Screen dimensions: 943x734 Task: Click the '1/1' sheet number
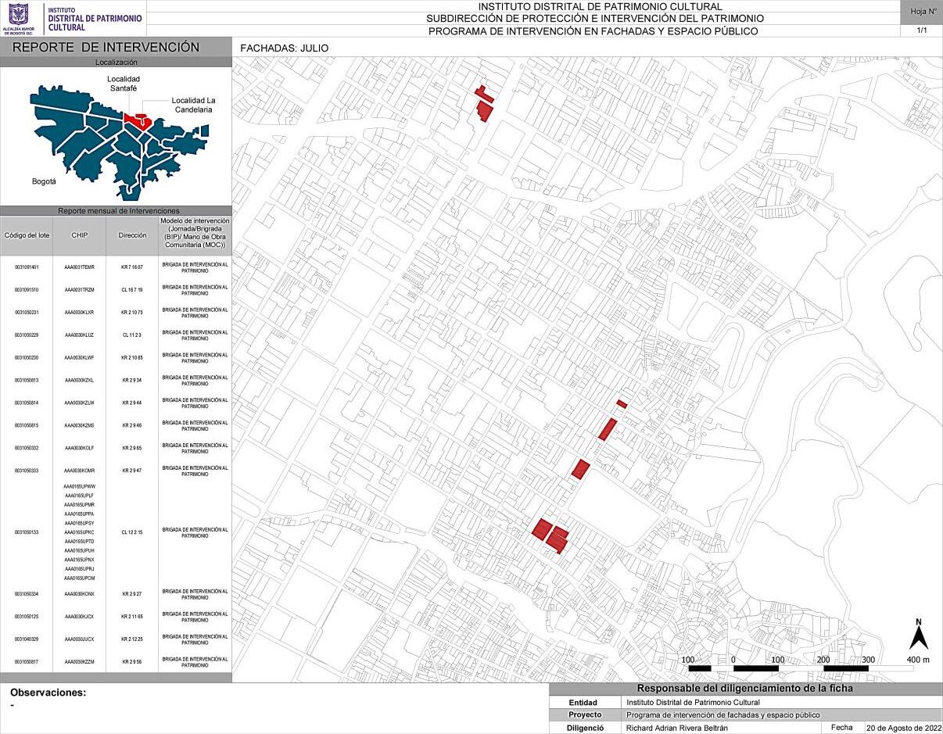click(922, 30)
